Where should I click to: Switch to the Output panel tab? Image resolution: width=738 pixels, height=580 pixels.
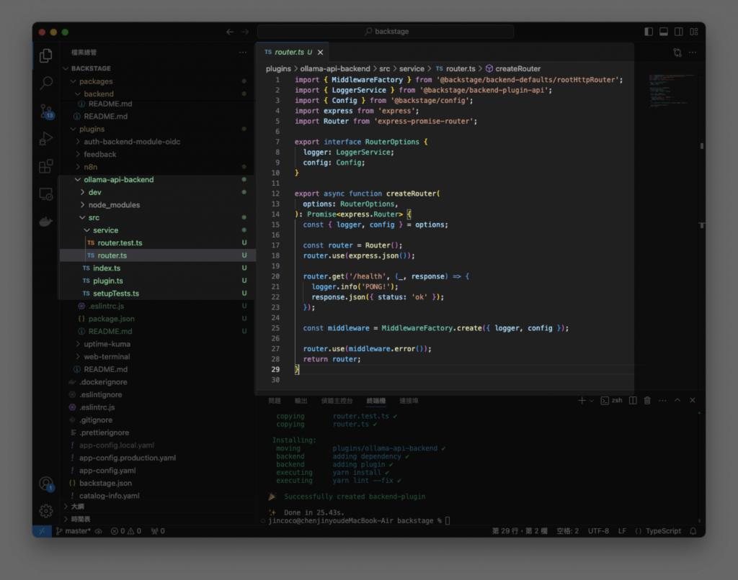301,401
